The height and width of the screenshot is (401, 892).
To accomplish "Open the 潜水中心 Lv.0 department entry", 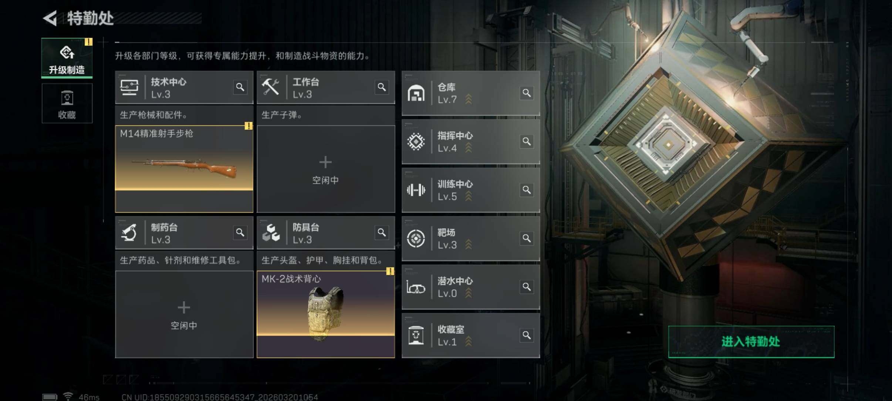I will coord(471,287).
